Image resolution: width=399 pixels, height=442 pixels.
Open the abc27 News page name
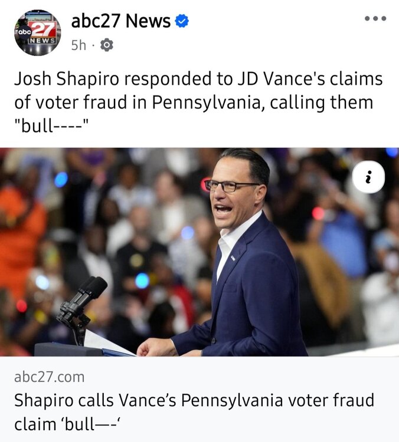121,22
